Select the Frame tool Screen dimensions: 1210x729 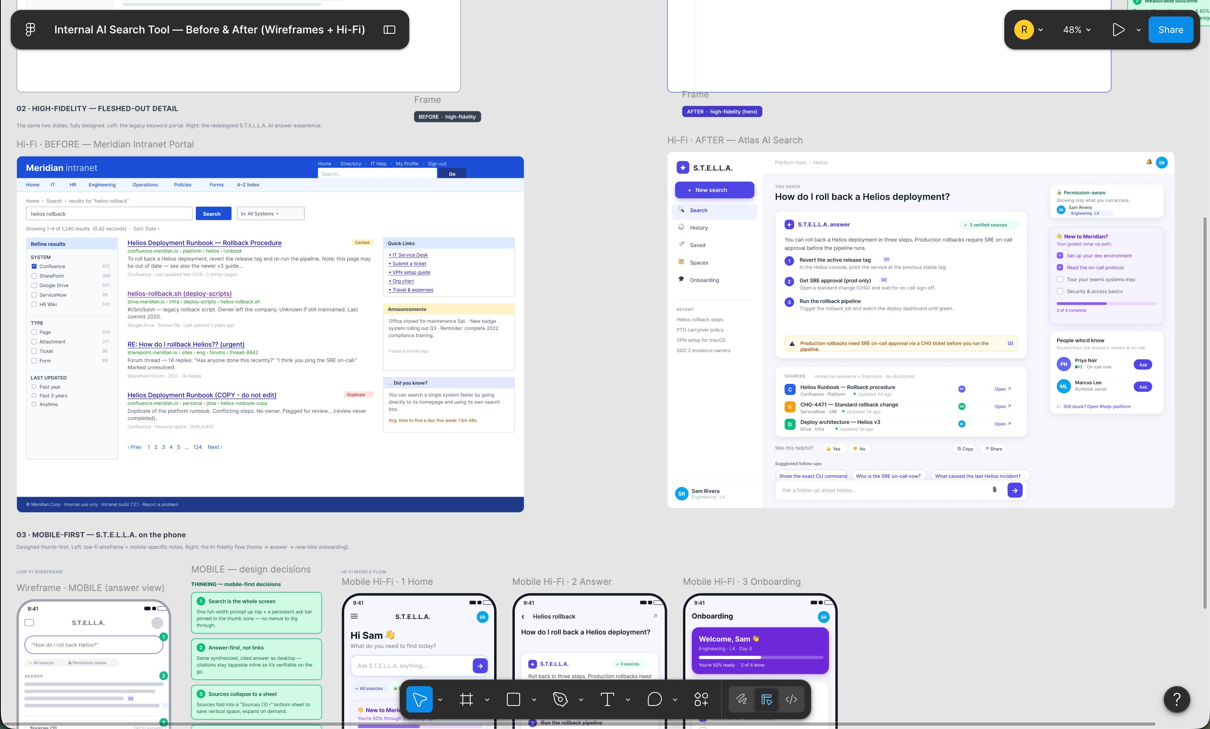point(467,699)
